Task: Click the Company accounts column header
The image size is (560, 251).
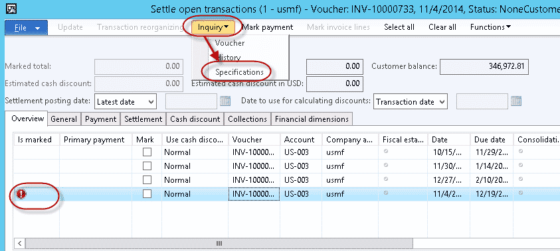Action: tap(350, 140)
